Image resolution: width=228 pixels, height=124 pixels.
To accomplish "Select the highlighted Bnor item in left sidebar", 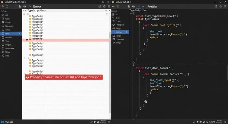I will [11, 34].
